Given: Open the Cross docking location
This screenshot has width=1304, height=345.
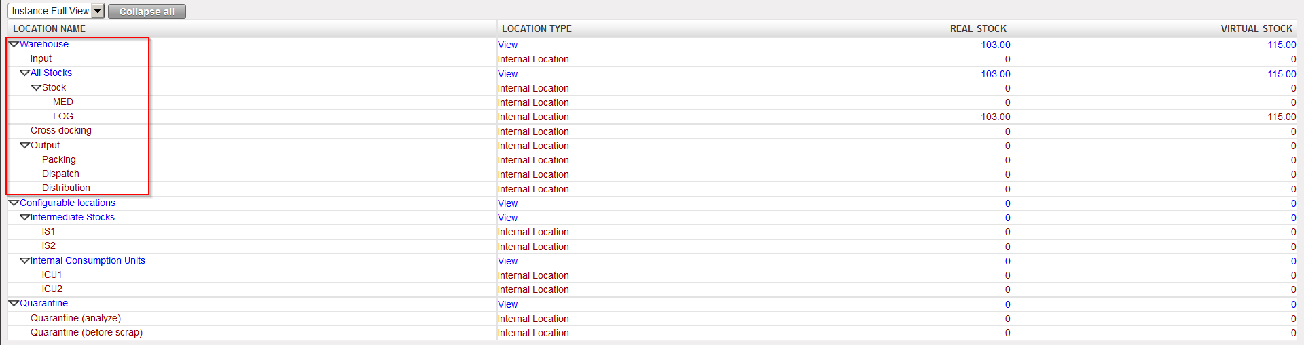Looking at the screenshot, I should (x=60, y=130).
